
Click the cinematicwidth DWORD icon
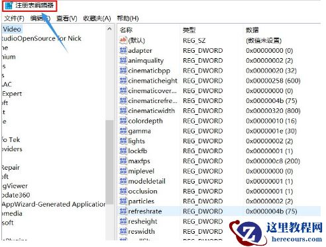(123, 110)
